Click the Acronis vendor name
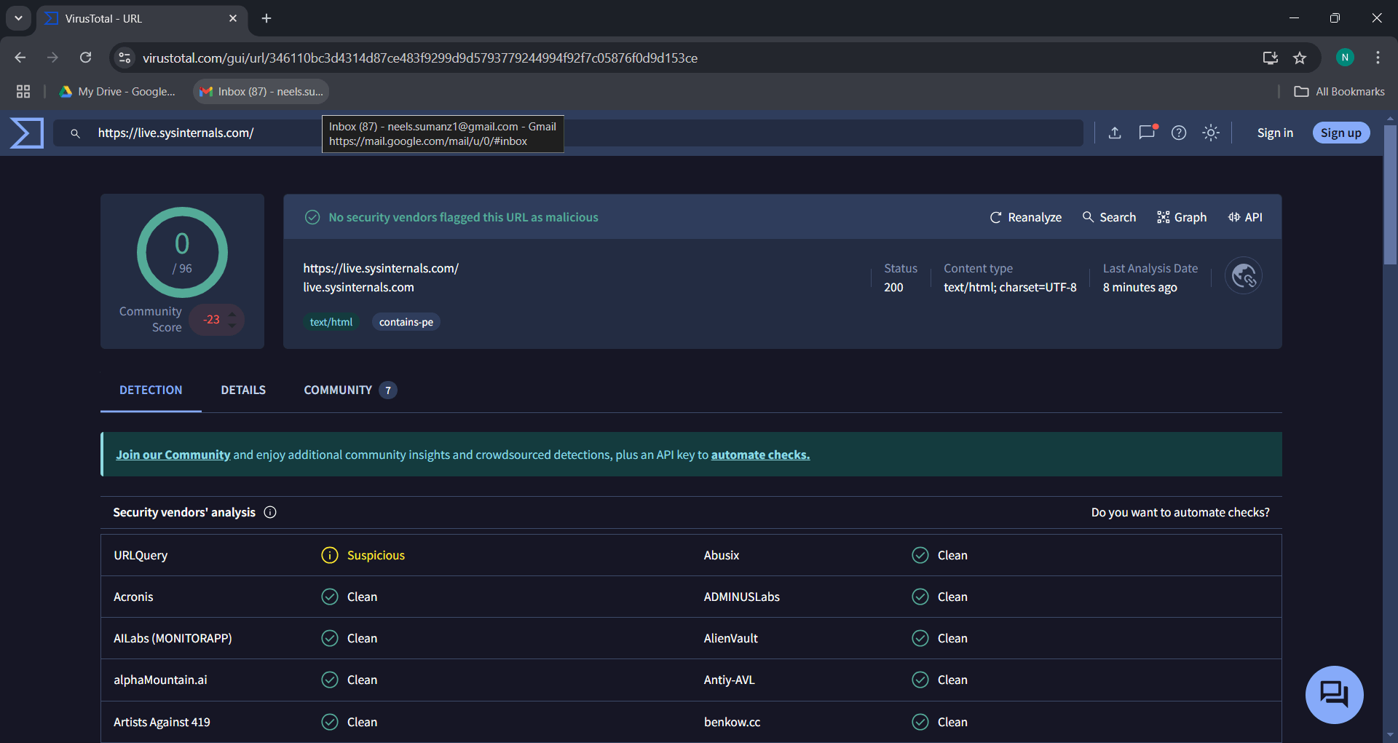Screen dimensions: 1398x743 pyautogui.click(x=133, y=597)
